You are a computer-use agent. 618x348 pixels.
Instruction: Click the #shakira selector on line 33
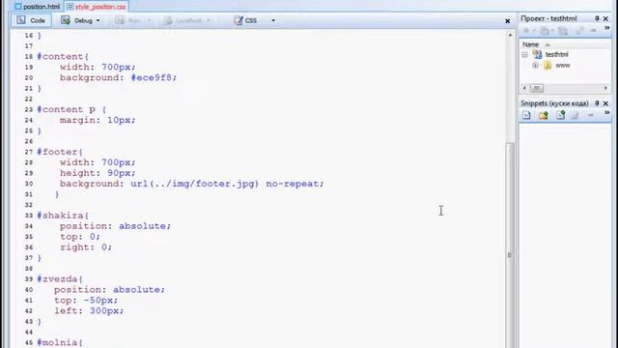coord(63,216)
